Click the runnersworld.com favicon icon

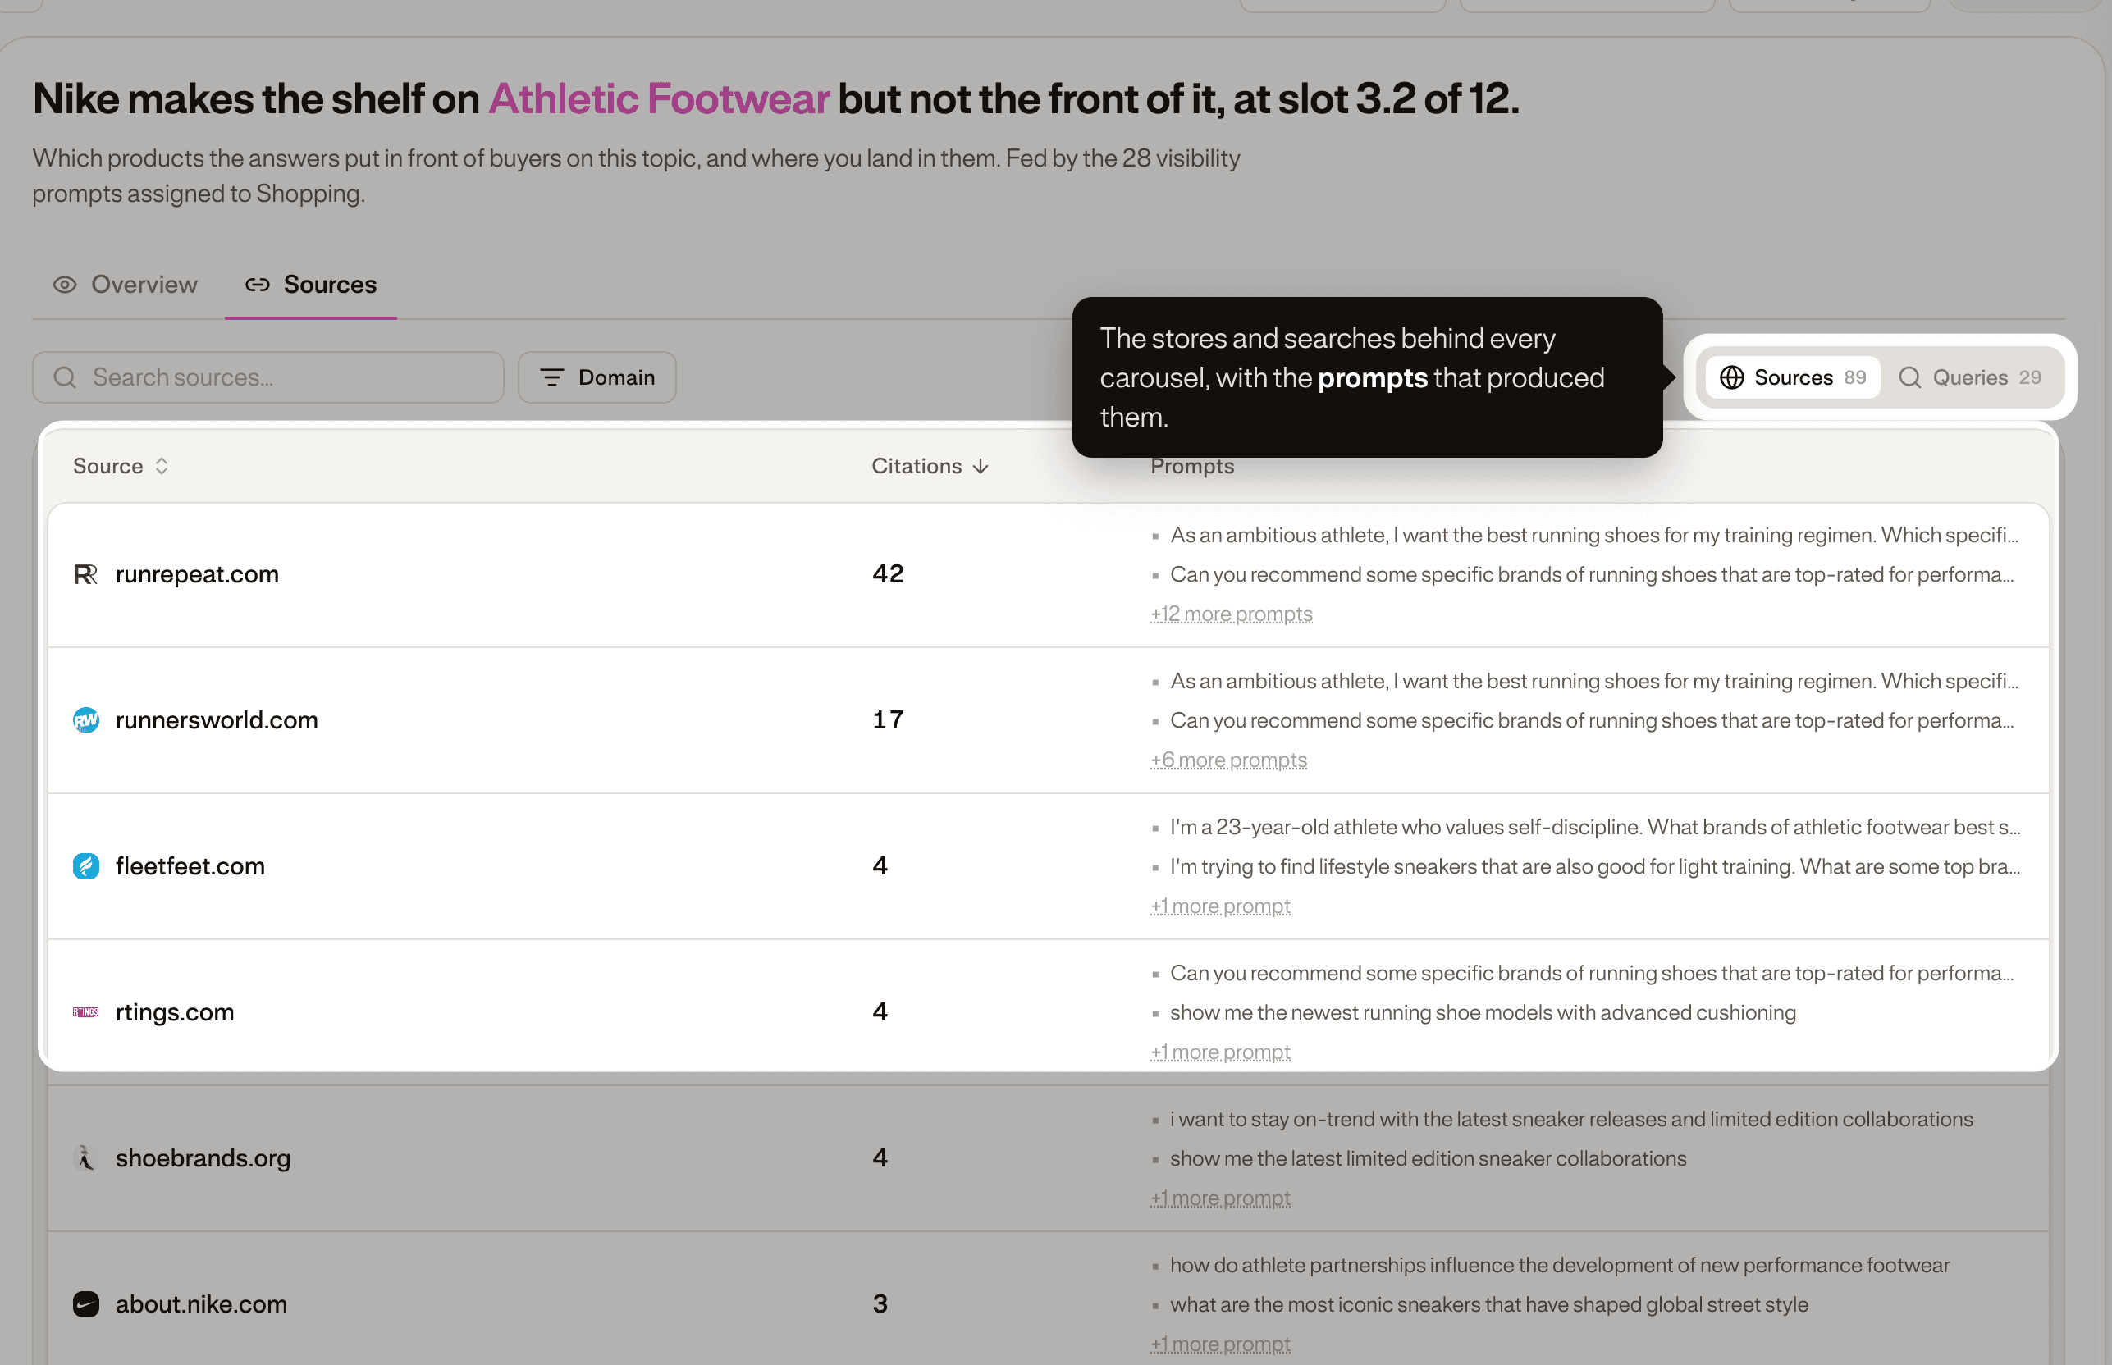point(85,720)
